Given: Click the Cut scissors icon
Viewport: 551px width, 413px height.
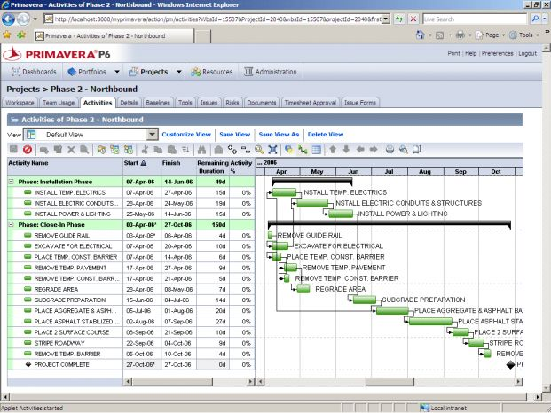Looking at the screenshot, I should [145, 150].
